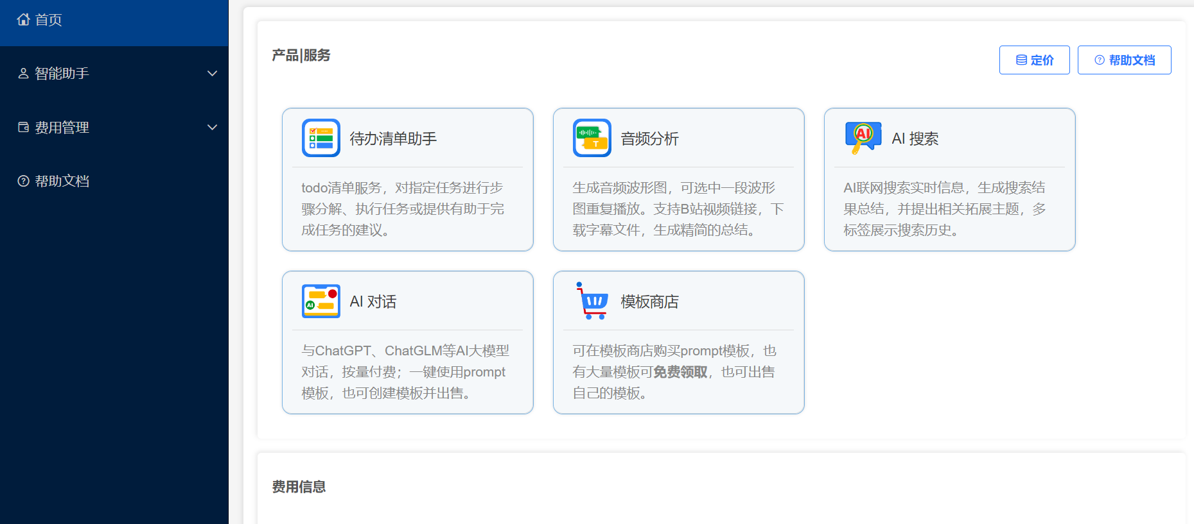
Task: Open the 模板商店 card title
Action: 649,301
